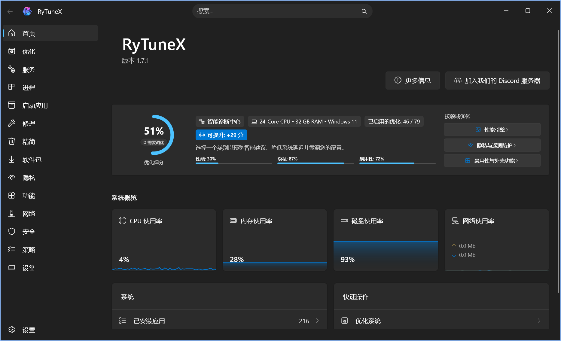Click the 51% optimization score ring
The image size is (561, 341).
[x=154, y=135]
